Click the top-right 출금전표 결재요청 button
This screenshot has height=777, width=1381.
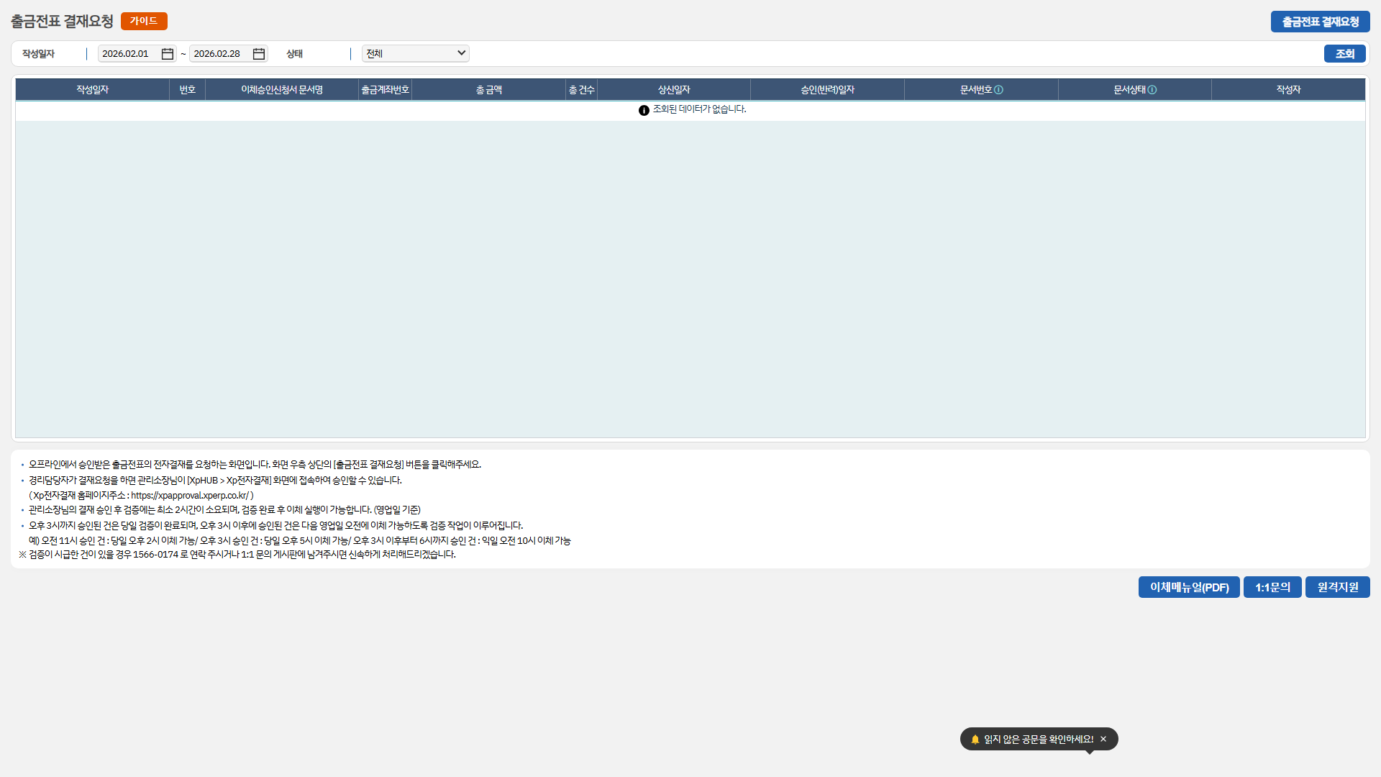click(1320, 22)
